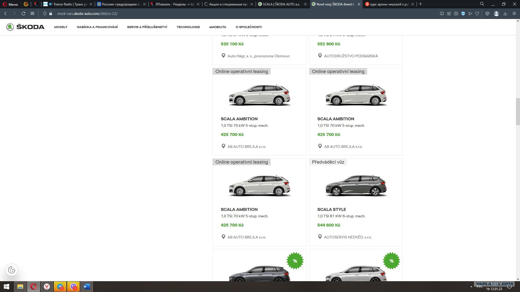
Task: Open cookie settings icon
Action: [x=12, y=270]
